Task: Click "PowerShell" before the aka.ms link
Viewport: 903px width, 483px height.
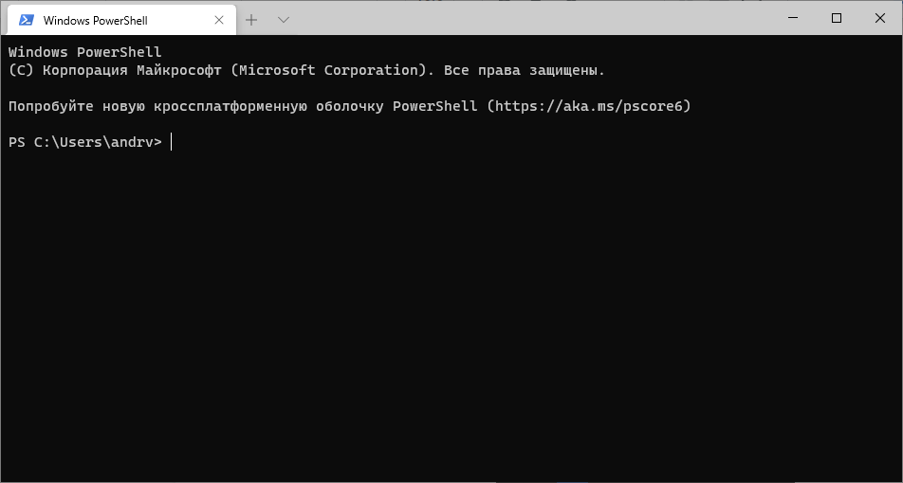Action: [435, 106]
